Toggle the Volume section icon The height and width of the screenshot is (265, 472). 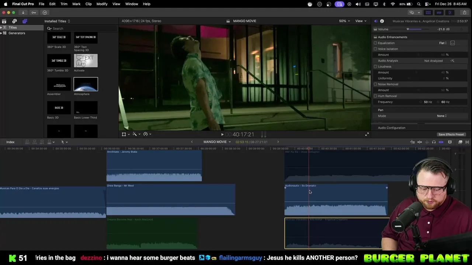point(375,29)
